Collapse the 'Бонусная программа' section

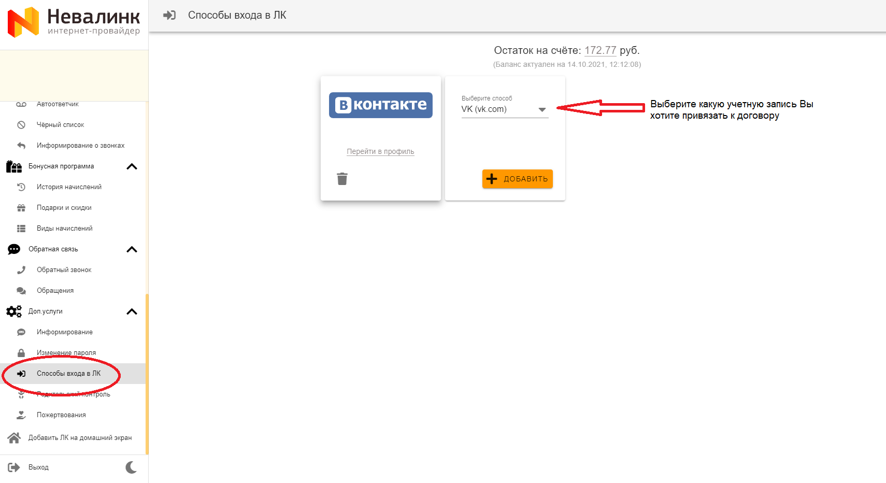click(x=132, y=166)
